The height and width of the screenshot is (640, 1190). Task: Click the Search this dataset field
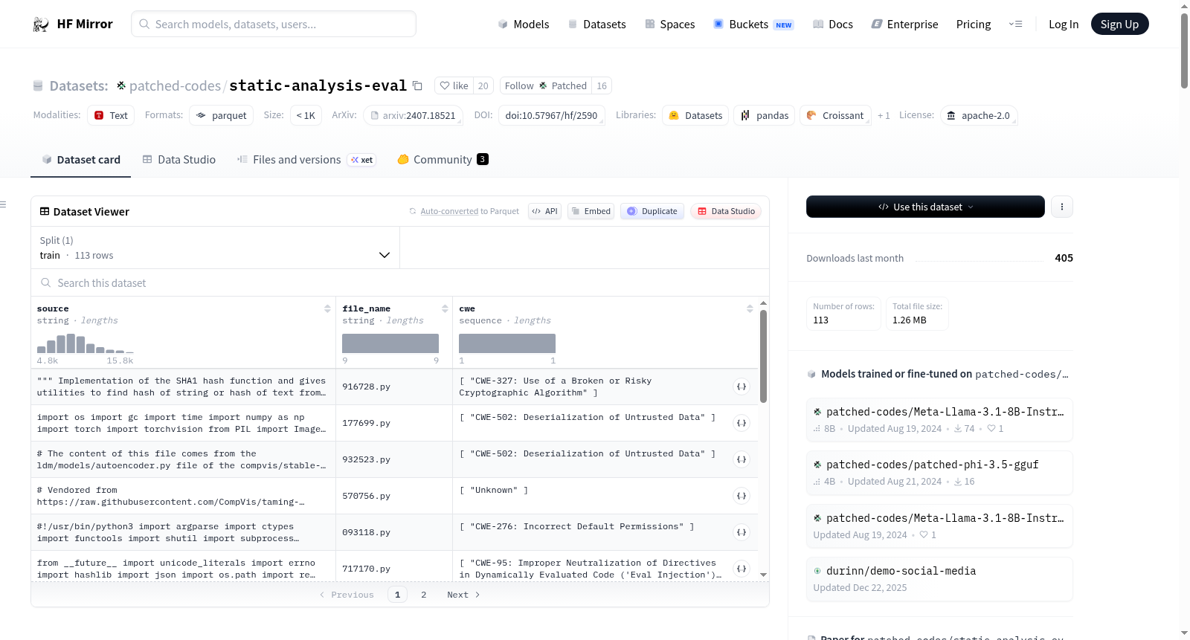pos(400,283)
